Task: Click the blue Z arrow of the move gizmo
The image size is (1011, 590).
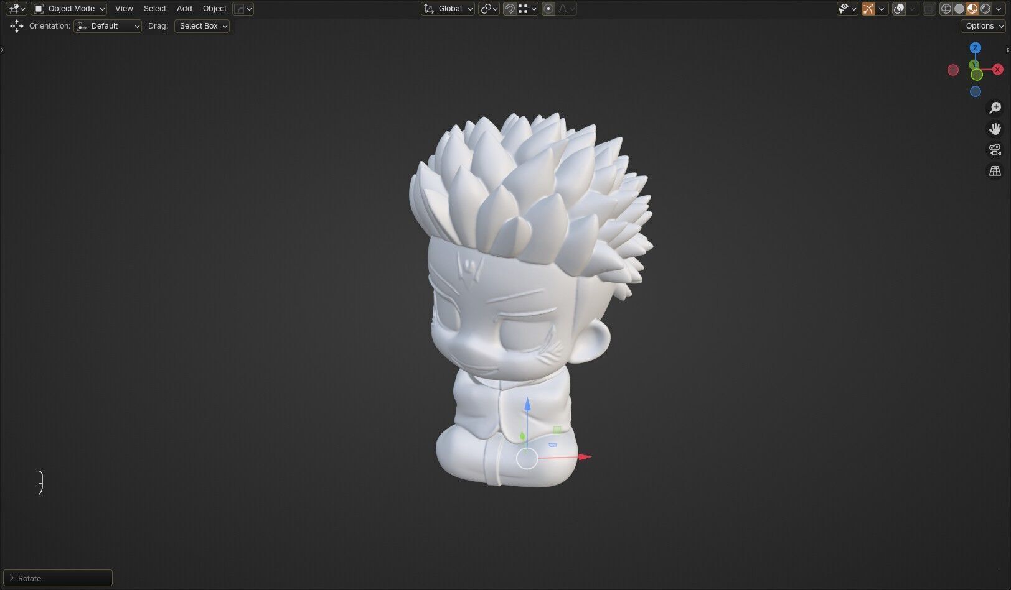Action: click(x=527, y=404)
